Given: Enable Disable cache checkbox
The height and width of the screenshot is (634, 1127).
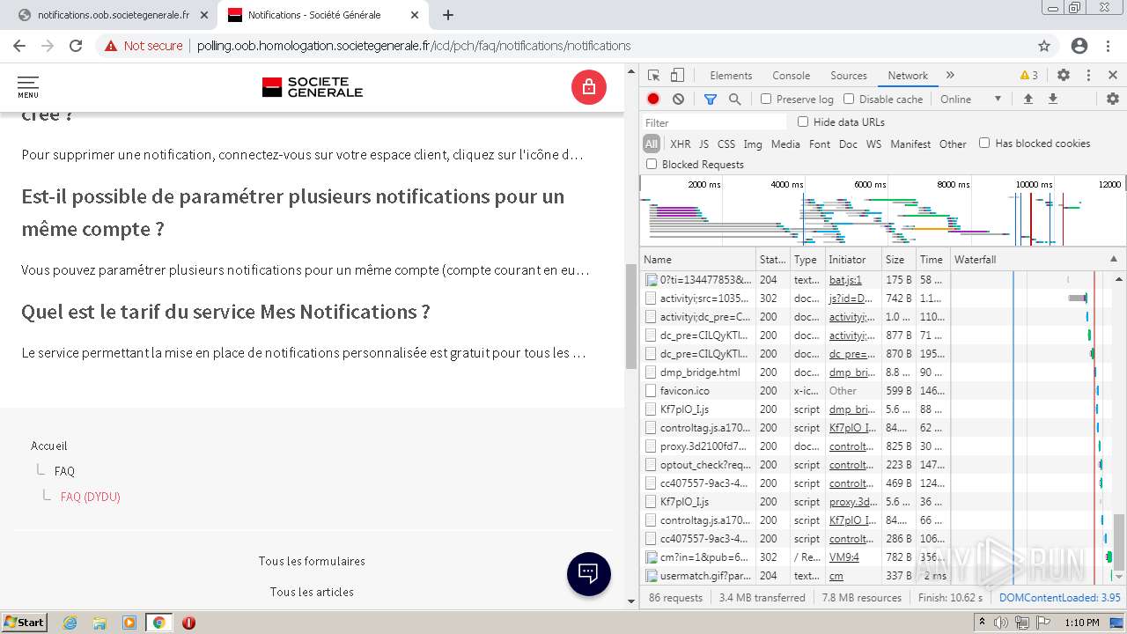Looking at the screenshot, I should (849, 99).
